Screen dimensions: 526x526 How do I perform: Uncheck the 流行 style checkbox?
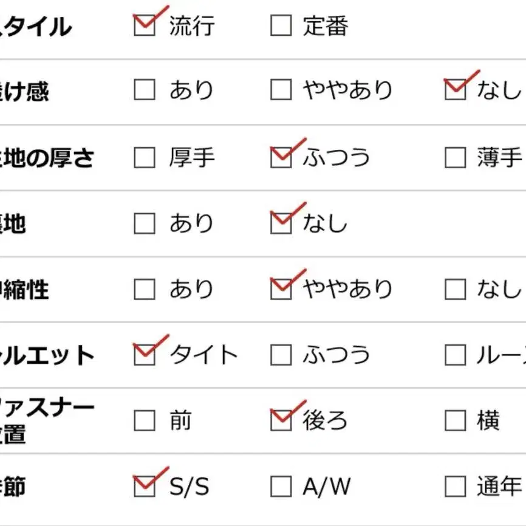click(144, 25)
